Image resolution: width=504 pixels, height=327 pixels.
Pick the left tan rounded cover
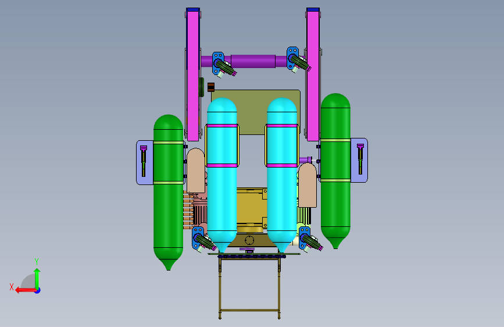click(195, 170)
